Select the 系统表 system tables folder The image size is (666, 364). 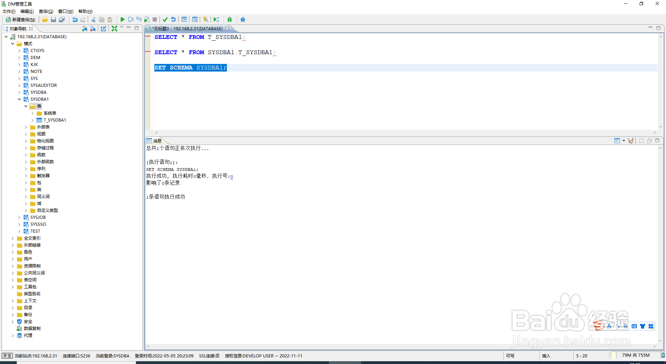point(50,113)
